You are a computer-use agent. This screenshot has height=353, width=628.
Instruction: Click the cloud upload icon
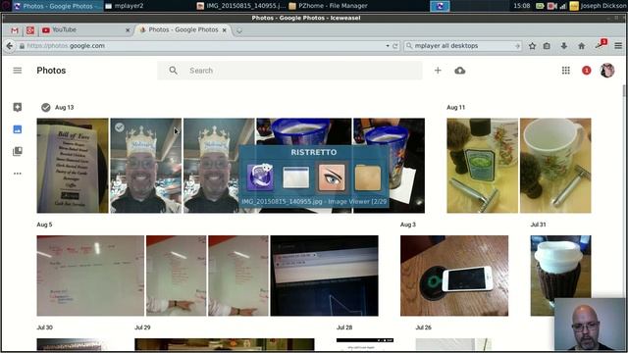coord(460,71)
